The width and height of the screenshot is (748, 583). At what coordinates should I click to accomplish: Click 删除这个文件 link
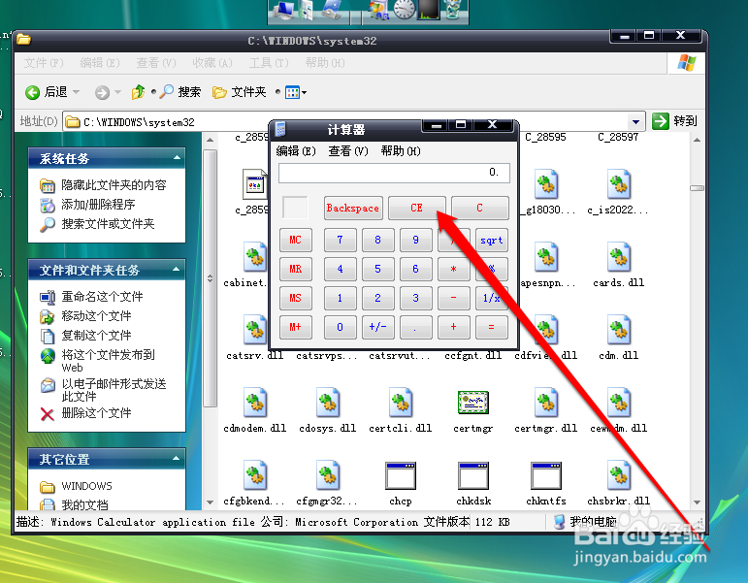pos(96,413)
